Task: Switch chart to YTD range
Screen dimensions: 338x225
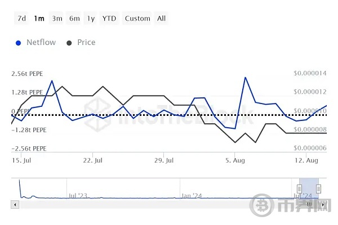Action: click(x=109, y=19)
